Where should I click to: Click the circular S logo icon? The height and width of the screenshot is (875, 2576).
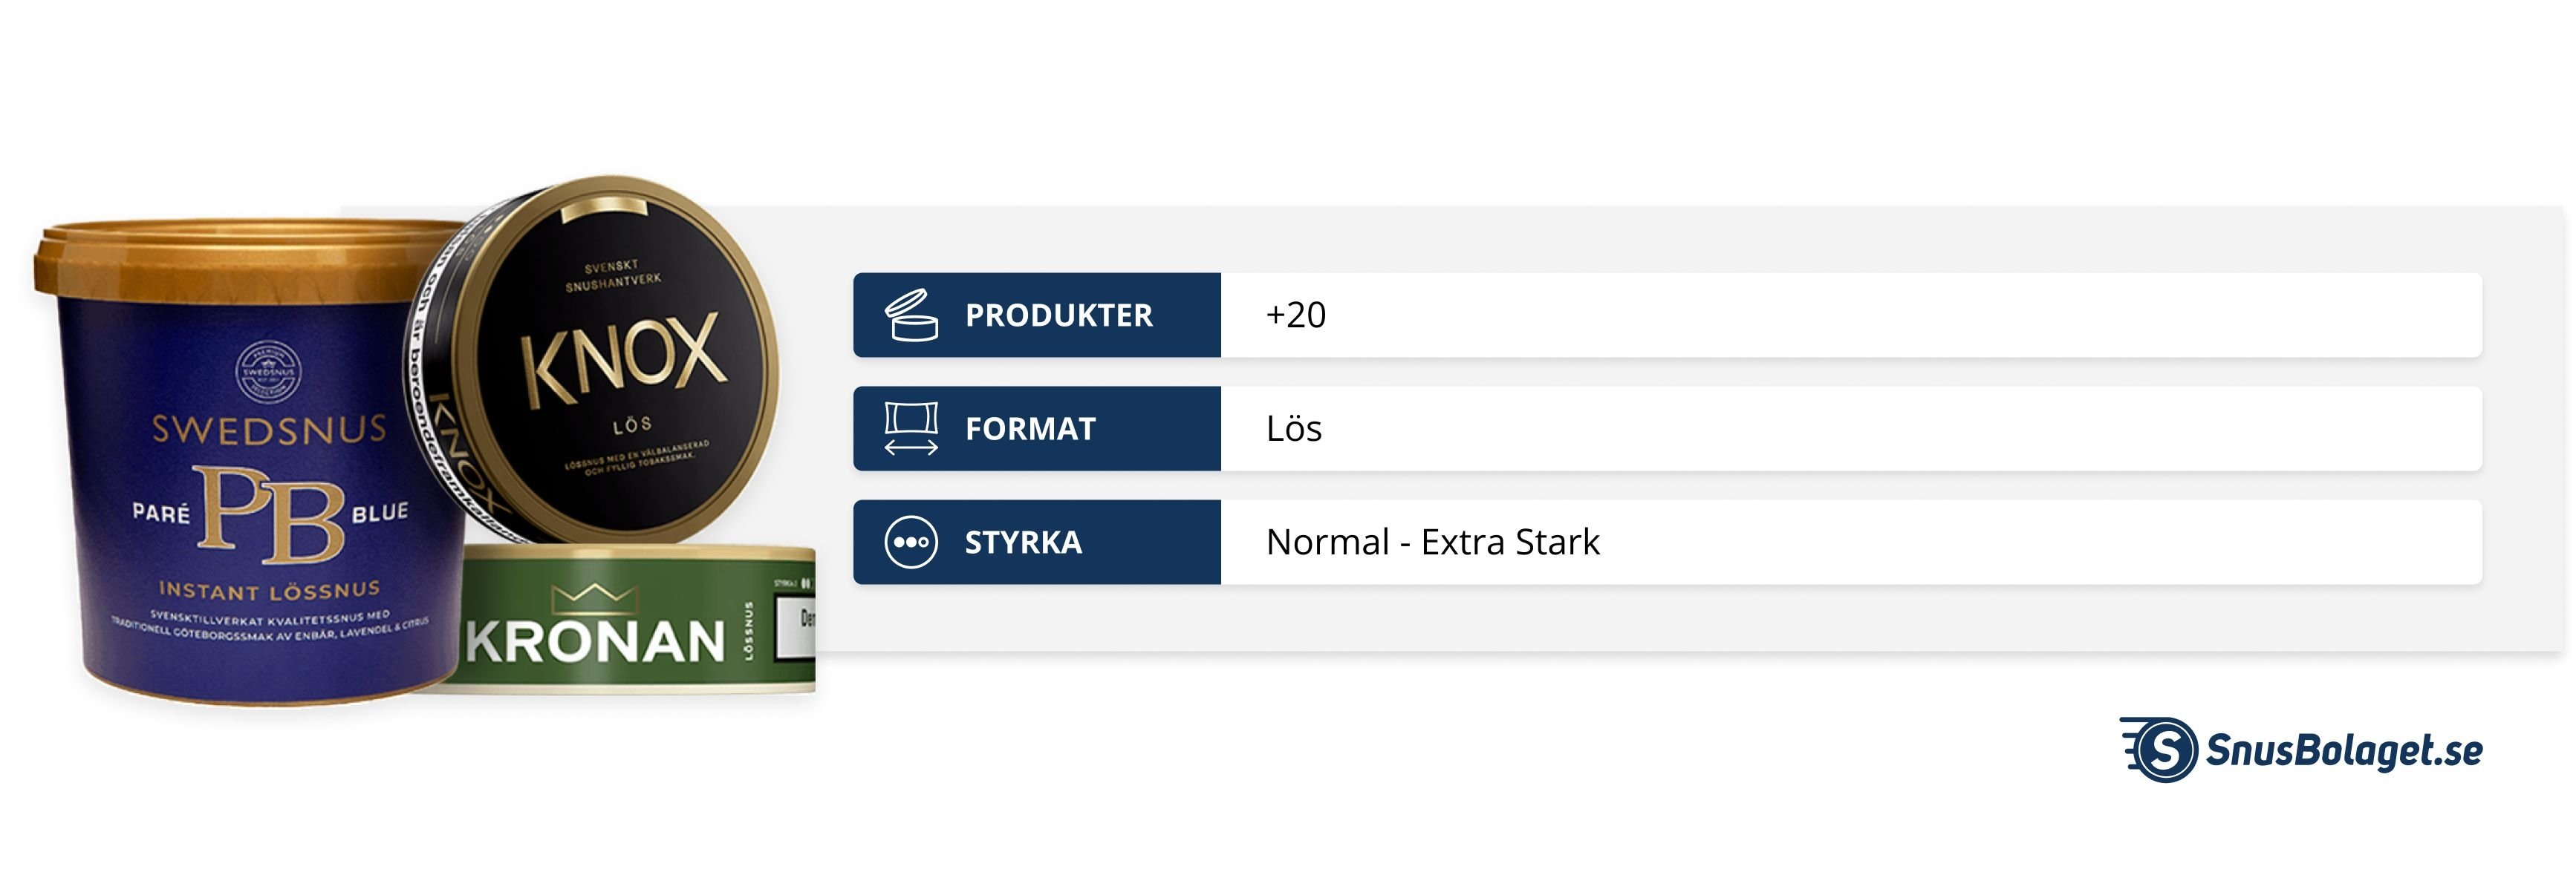(x=2163, y=749)
